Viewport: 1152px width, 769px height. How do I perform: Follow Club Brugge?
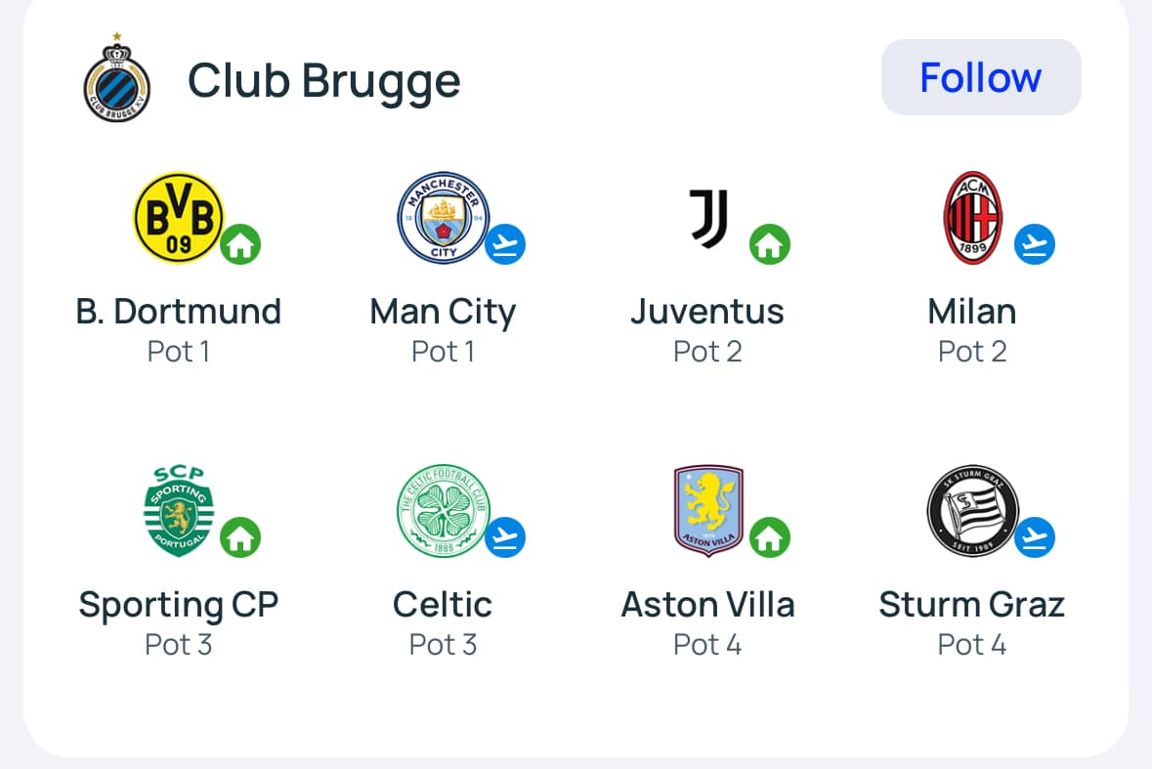(981, 78)
